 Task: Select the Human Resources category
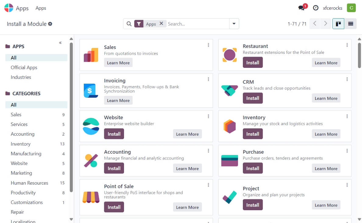pyautogui.click(x=29, y=183)
